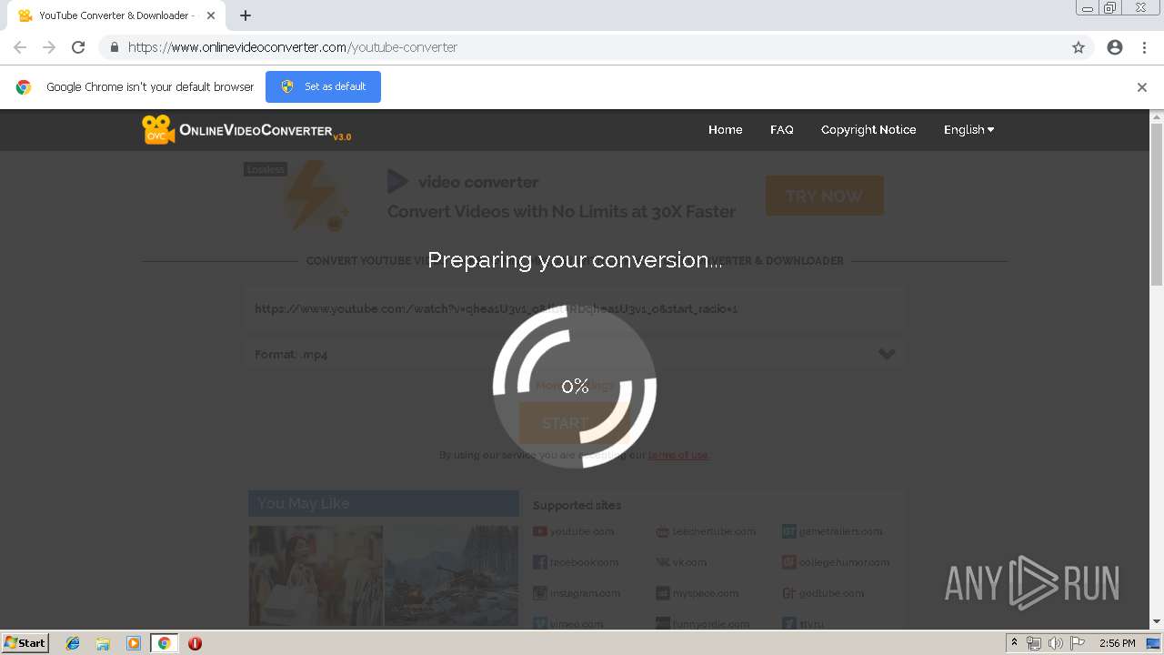Click the collegehumor.com supported site
Screen dimensions: 1164x655
tap(844, 562)
